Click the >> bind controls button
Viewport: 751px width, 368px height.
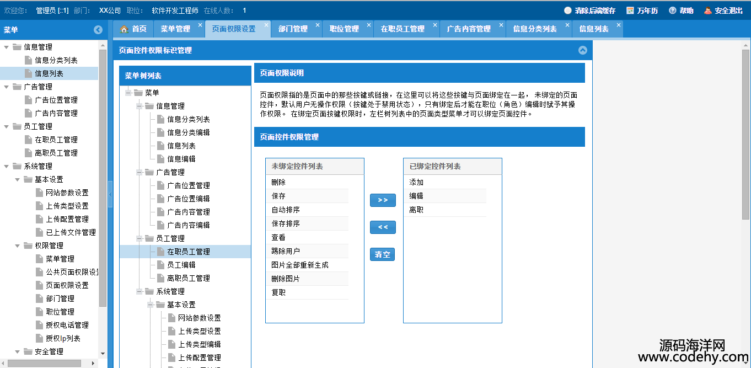coord(383,200)
